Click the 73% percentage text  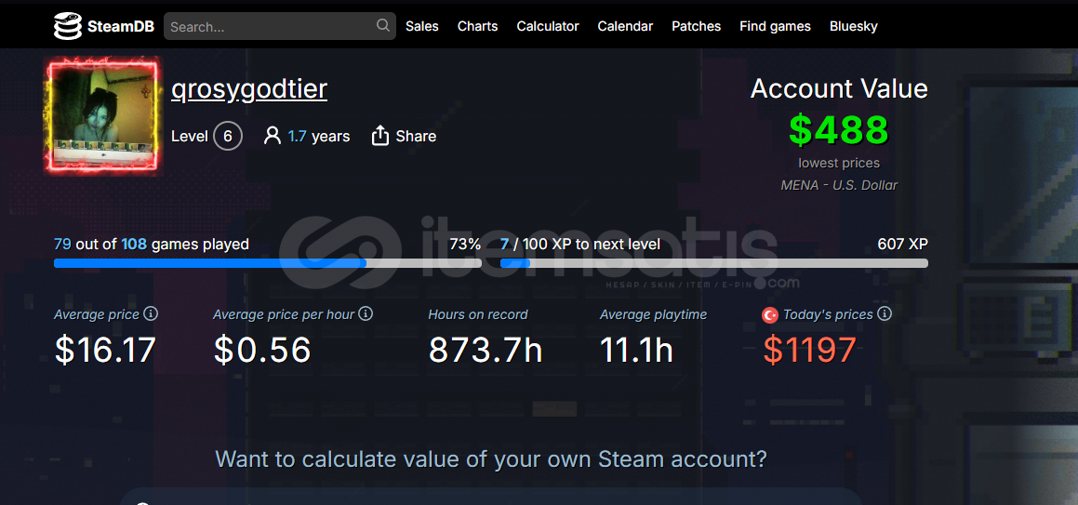point(465,244)
